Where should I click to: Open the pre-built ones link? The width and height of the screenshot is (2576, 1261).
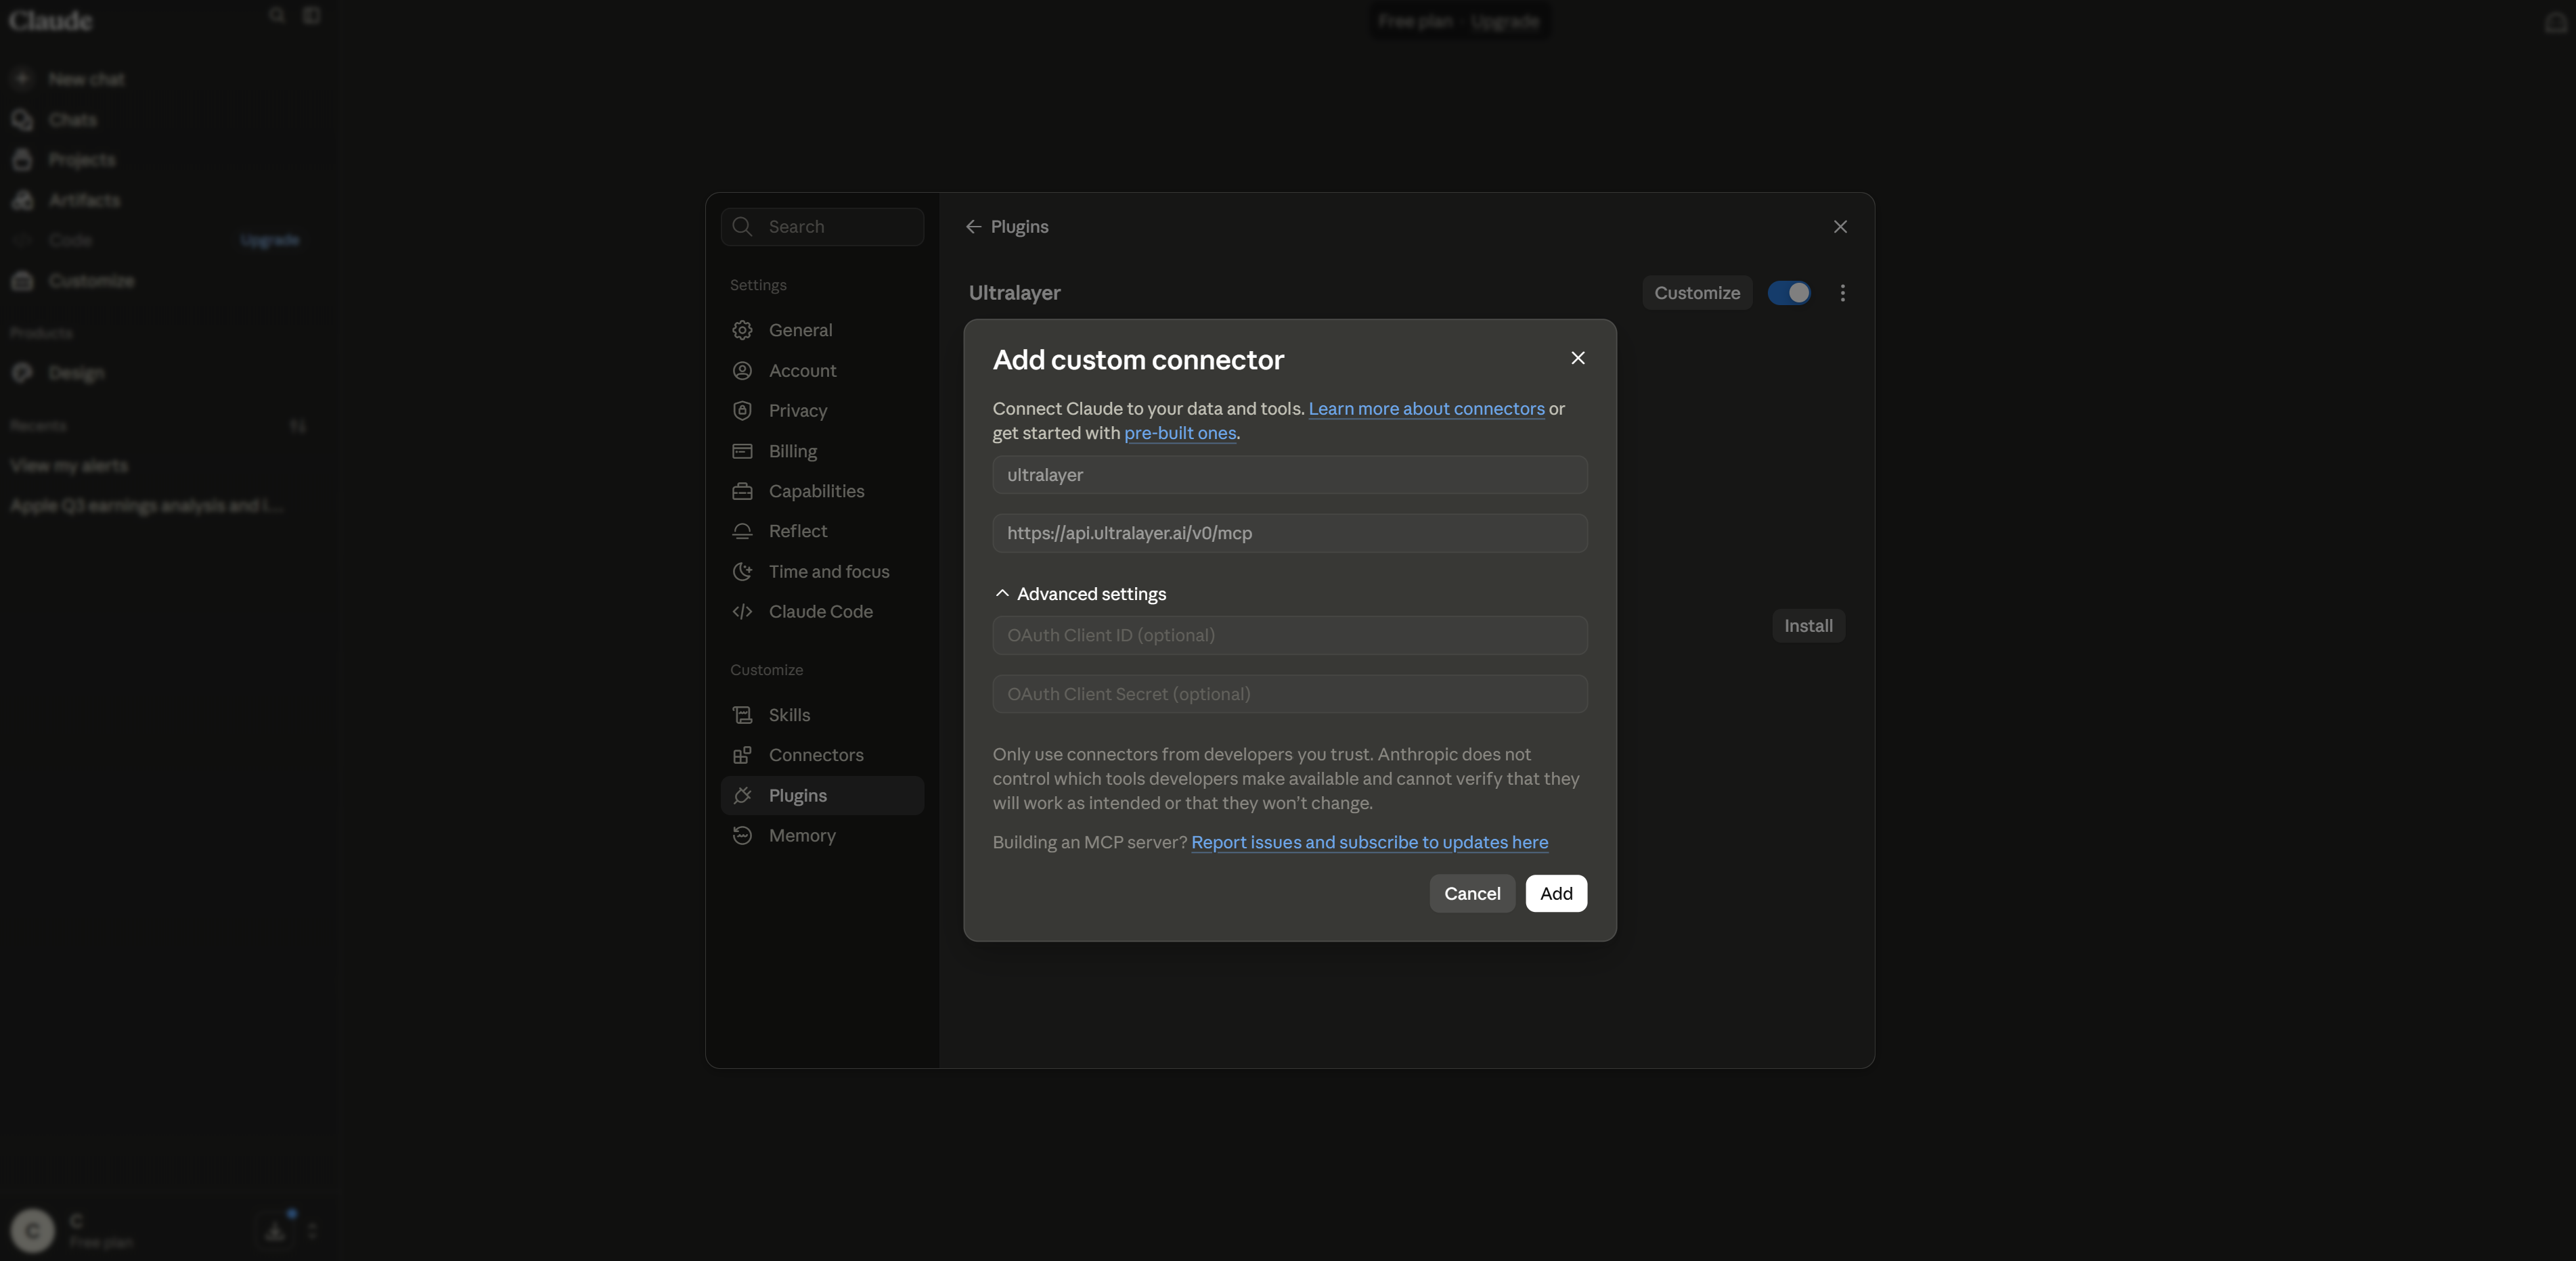(1180, 433)
